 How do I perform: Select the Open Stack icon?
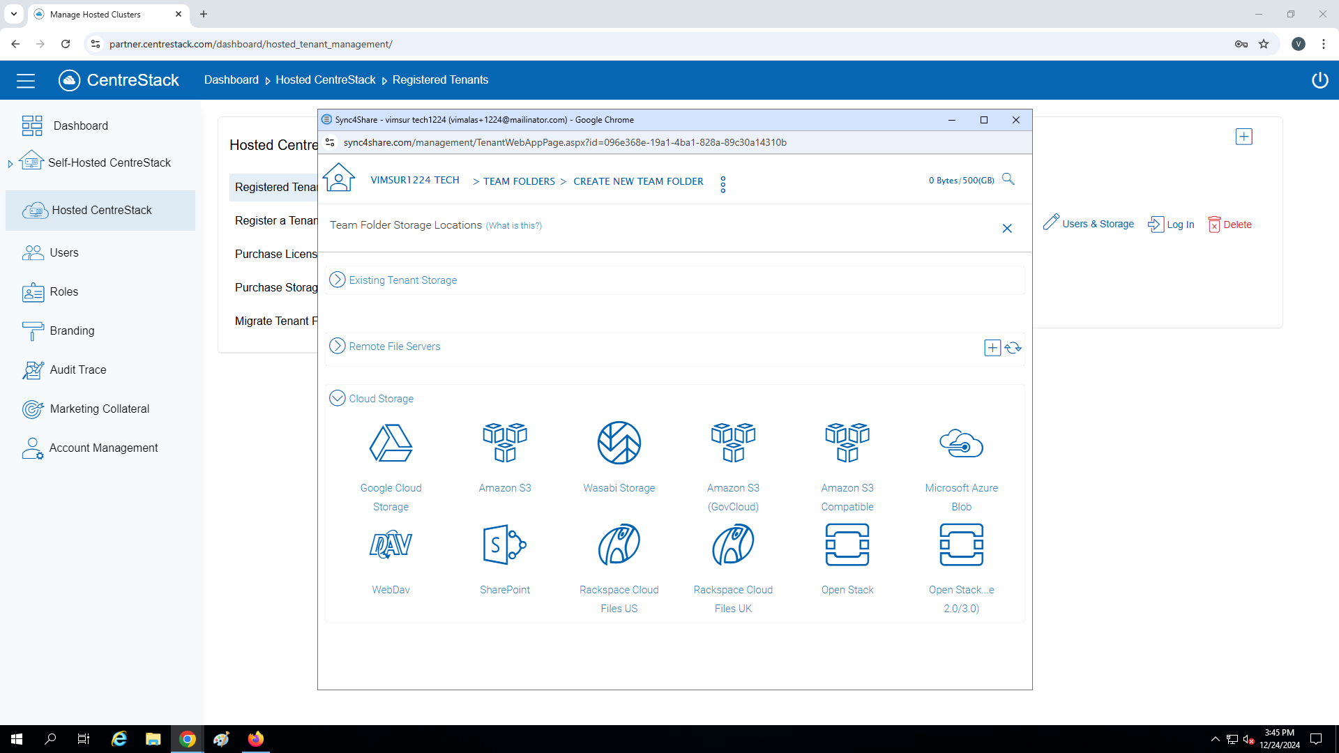tap(847, 545)
